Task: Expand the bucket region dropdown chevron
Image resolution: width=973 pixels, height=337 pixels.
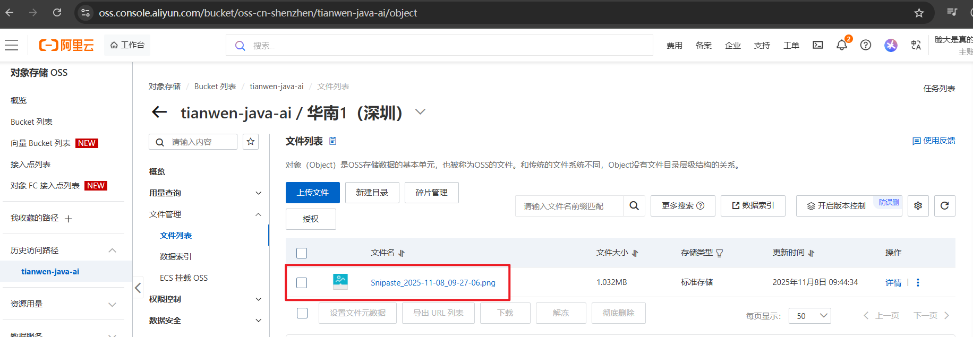Action: pos(420,112)
